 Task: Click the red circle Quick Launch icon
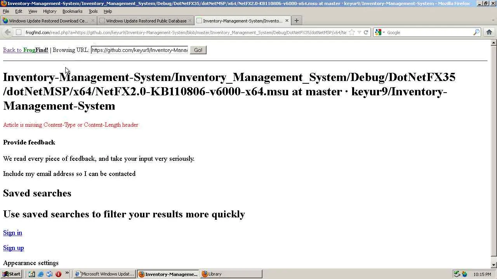tap(58, 274)
